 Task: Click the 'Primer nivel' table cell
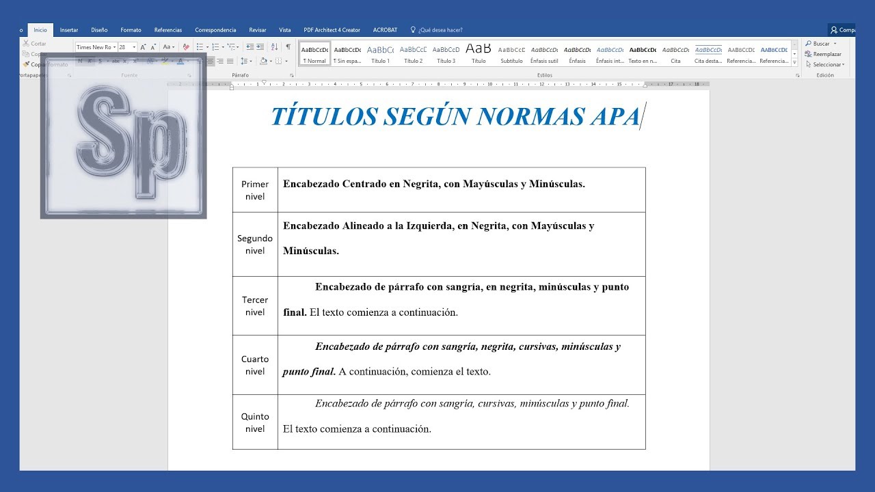[255, 190]
